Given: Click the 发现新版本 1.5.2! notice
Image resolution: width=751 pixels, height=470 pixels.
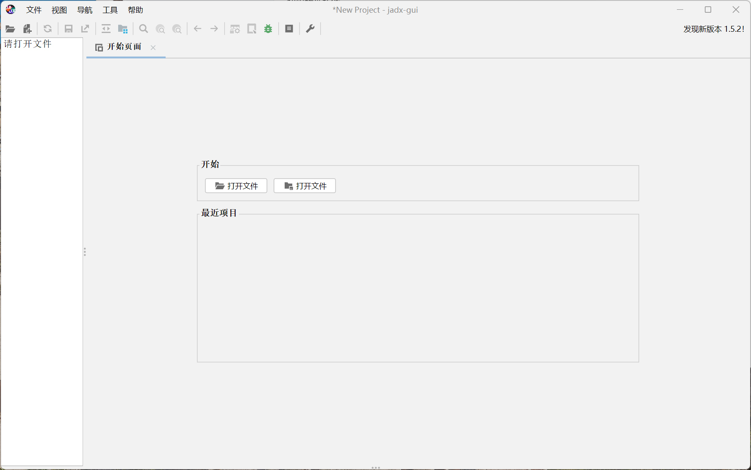Looking at the screenshot, I should pos(714,29).
